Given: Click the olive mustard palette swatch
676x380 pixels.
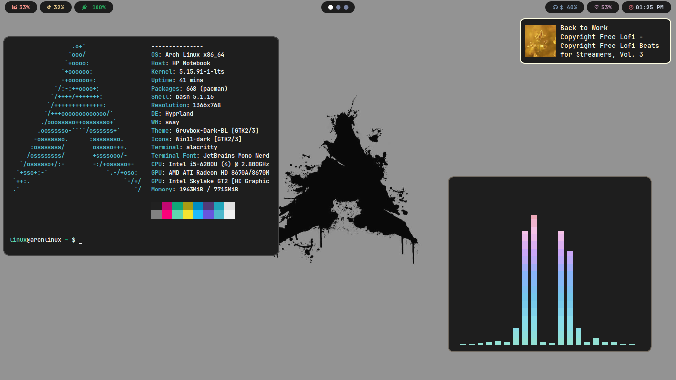Looking at the screenshot, I should 188,206.
